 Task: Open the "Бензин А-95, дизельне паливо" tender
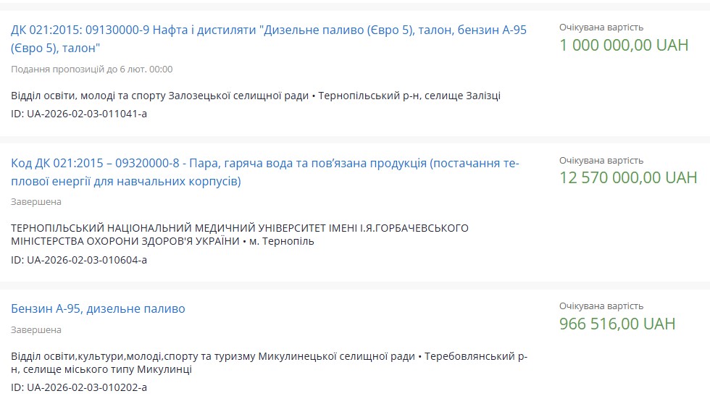[98, 309]
